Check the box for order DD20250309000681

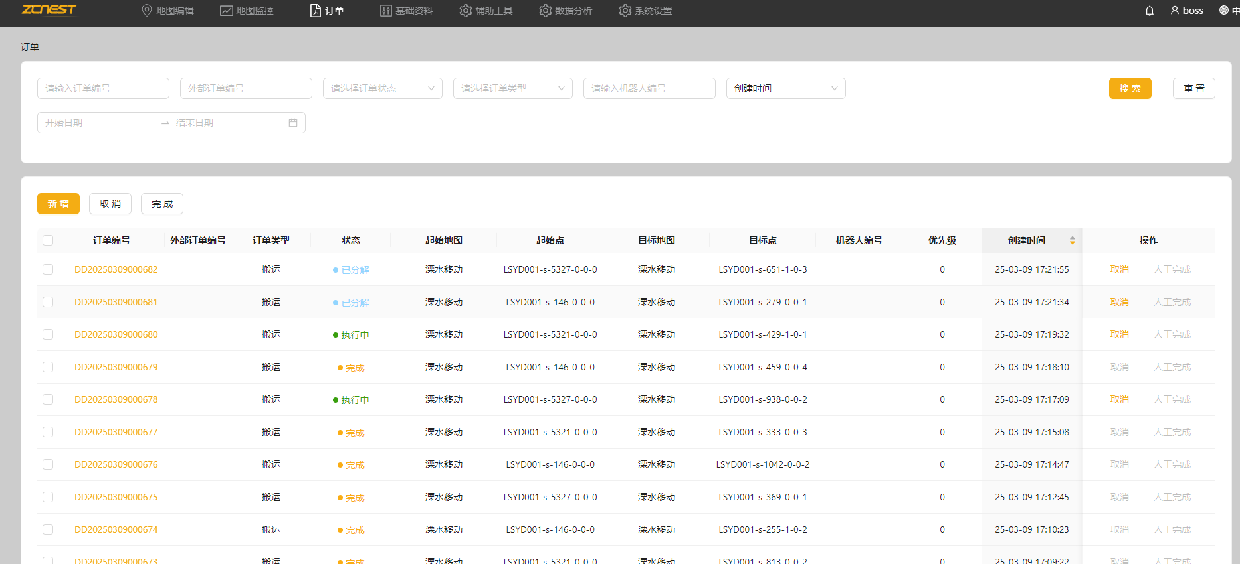(x=48, y=302)
